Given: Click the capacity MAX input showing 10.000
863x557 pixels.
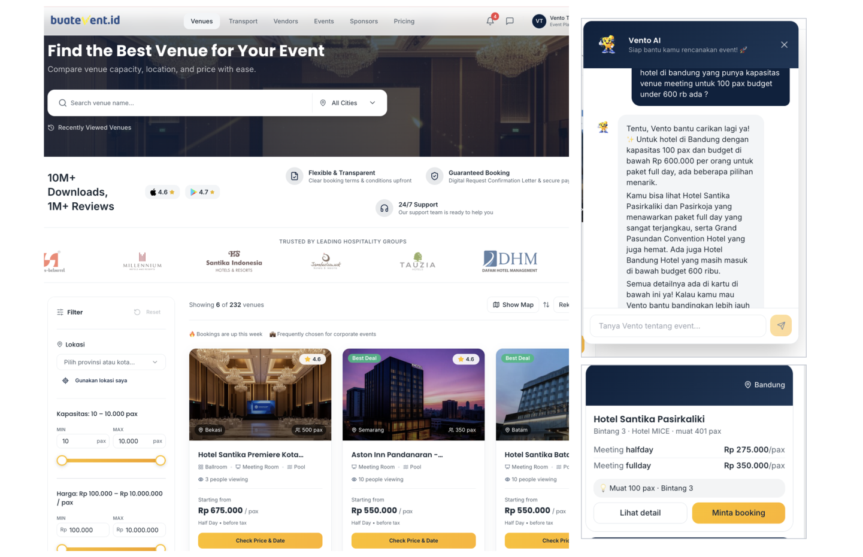Looking at the screenshot, I should [139, 441].
